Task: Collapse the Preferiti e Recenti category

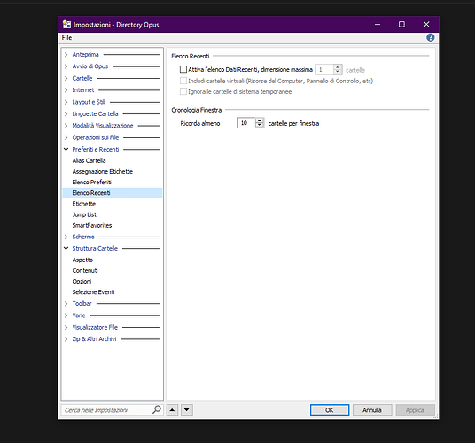Action: pyautogui.click(x=66, y=149)
